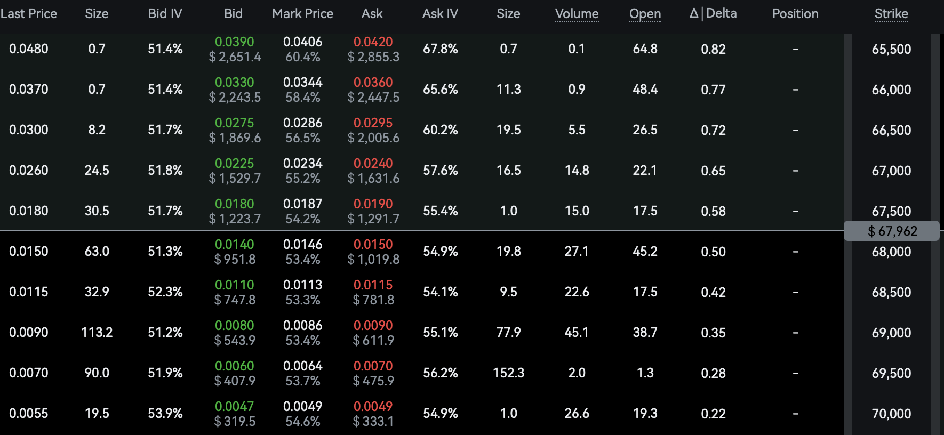The image size is (944, 435).
Task: Click the Last Price column header
Action: coord(29,14)
